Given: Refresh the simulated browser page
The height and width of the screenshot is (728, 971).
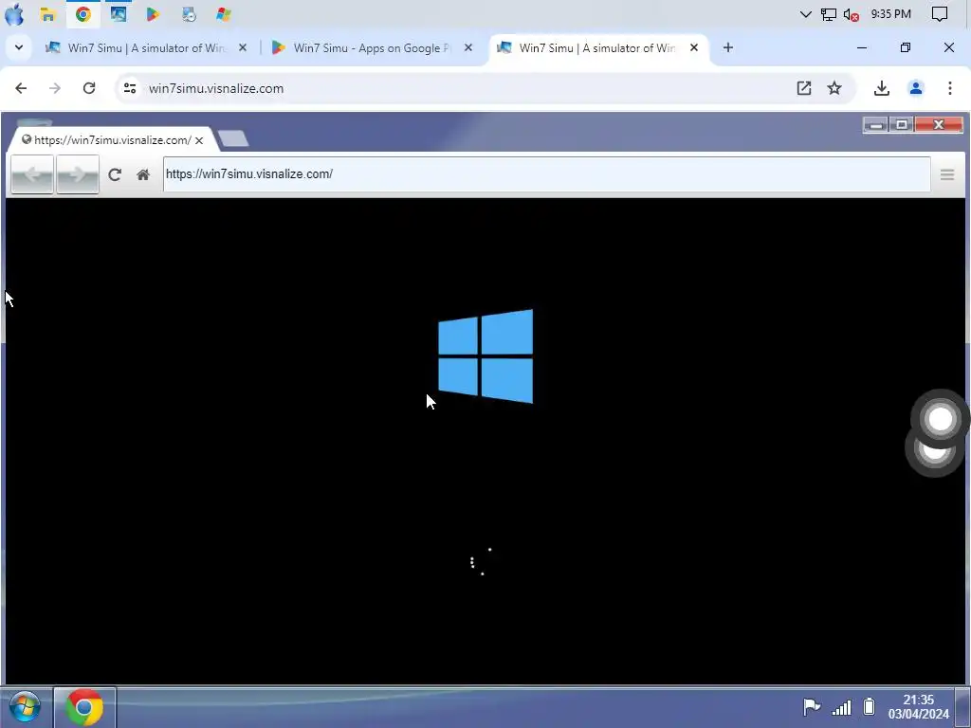Looking at the screenshot, I should click(x=115, y=174).
